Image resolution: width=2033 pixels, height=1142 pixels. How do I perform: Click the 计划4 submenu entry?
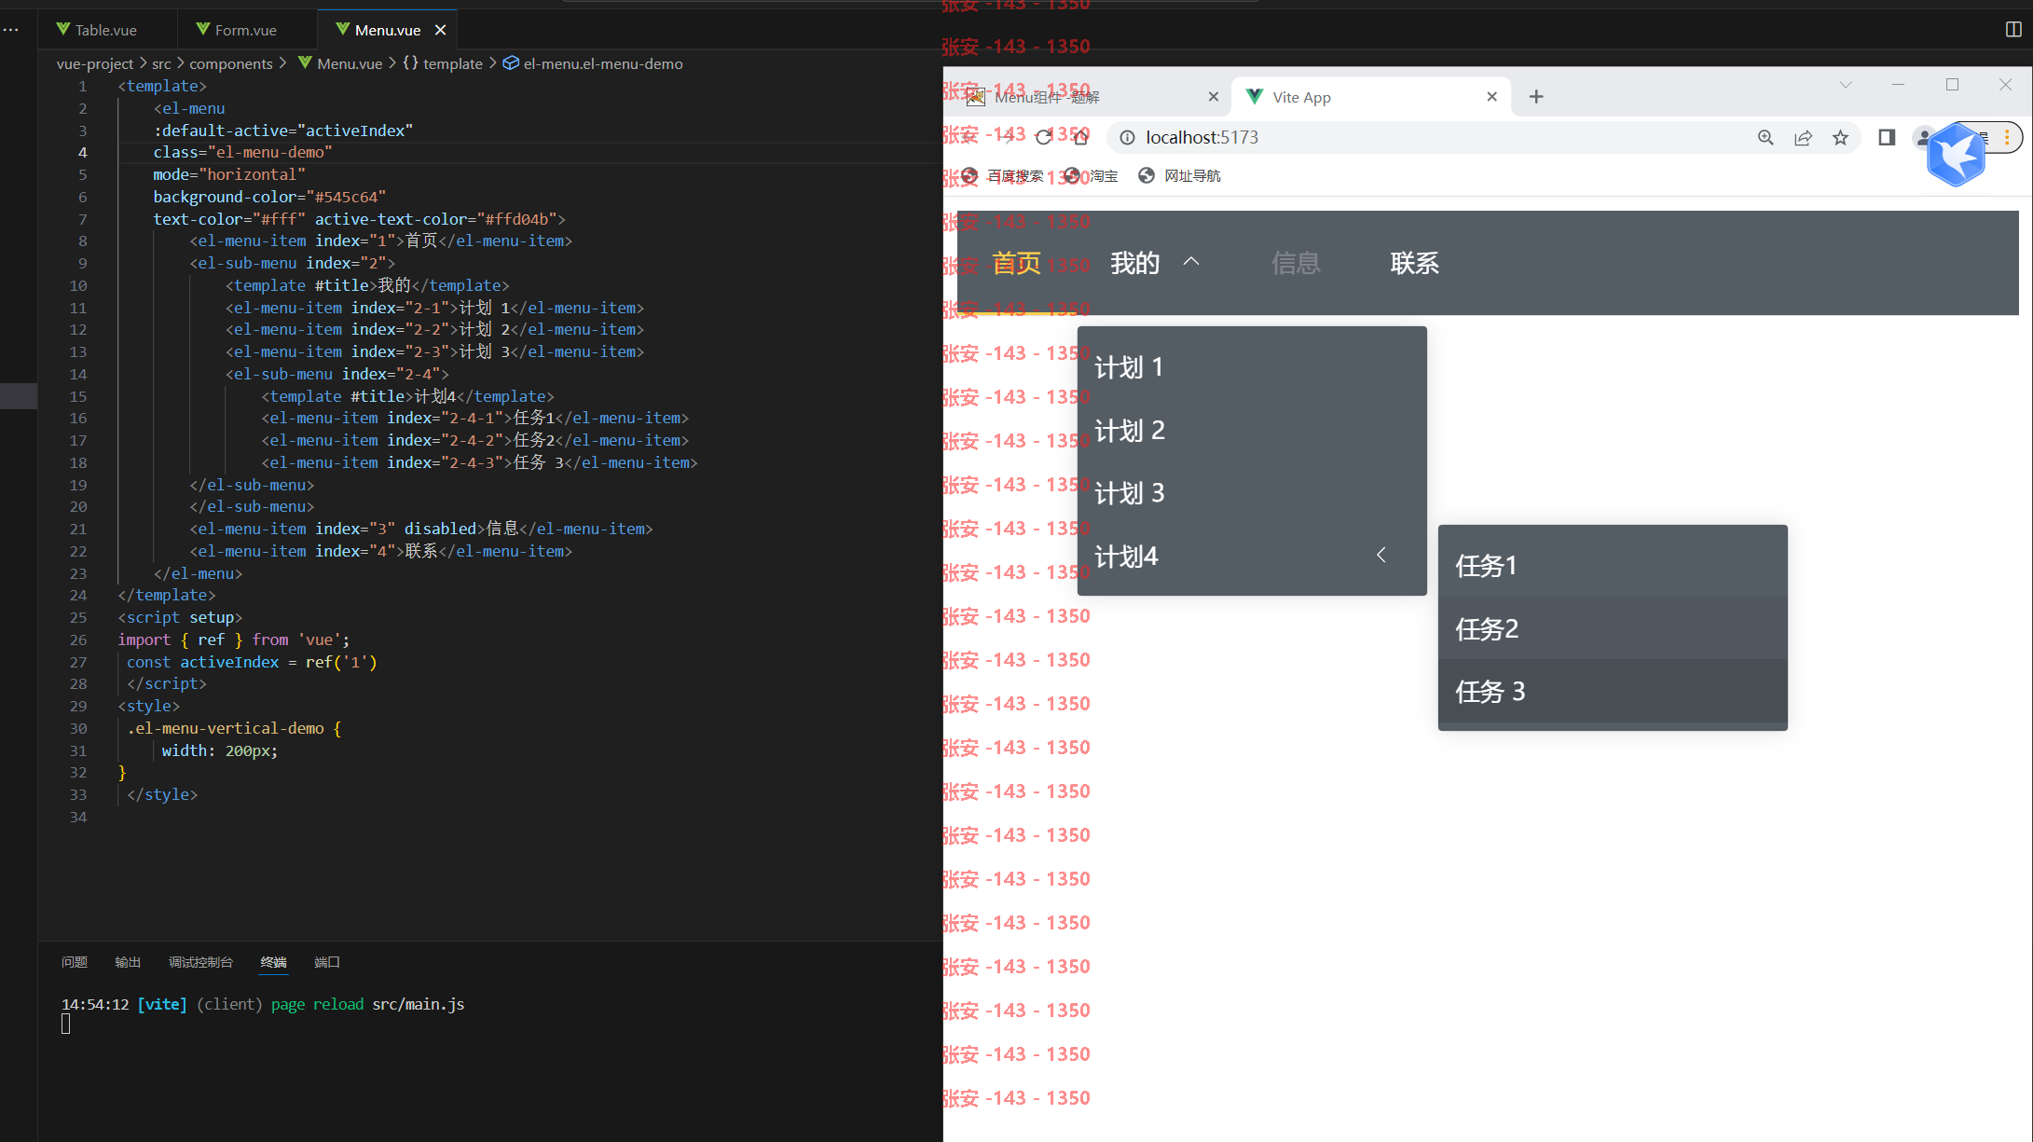(1252, 557)
